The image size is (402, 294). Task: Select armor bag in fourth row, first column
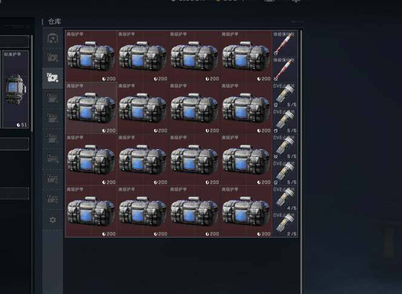click(91, 212)
